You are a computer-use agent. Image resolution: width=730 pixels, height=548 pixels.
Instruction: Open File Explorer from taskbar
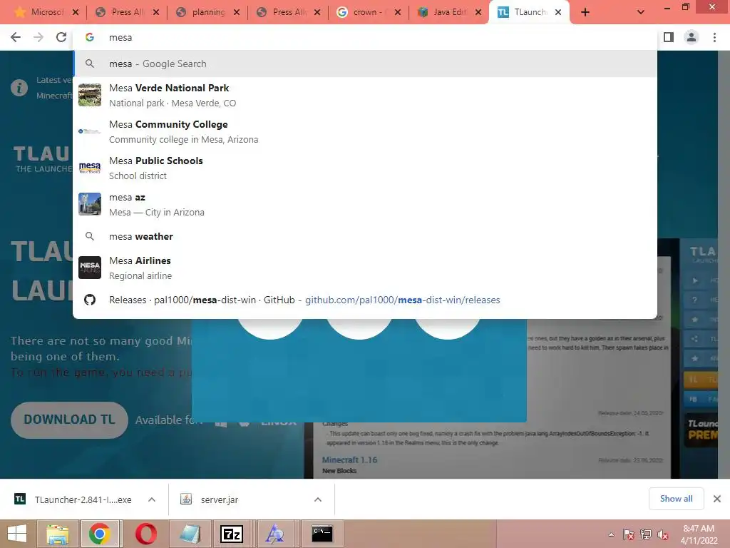point(57,534)
